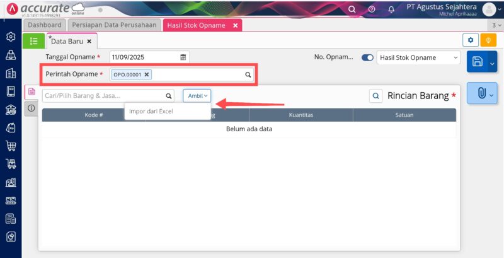Switch to Persiapan Data Perusahaan tab
Viewport: 504px width, 258px height.
pos(113,25)
